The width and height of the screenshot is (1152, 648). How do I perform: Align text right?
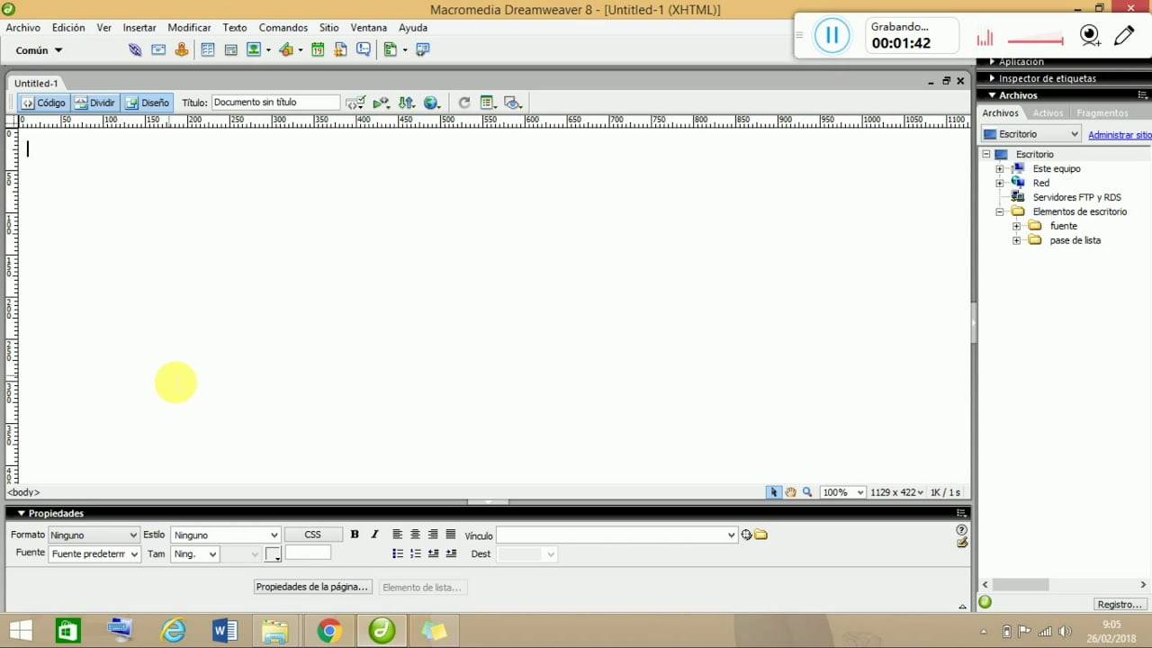coord(433,535)
